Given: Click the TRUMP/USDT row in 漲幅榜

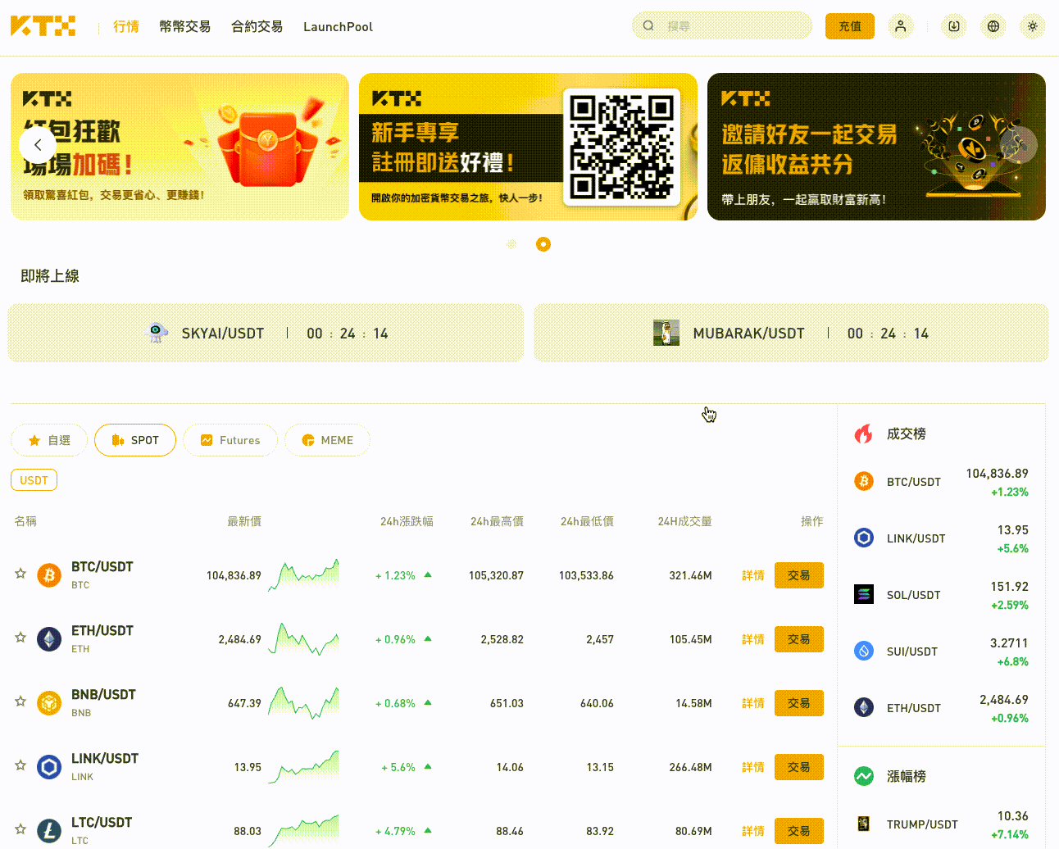Looking at the screenshot, I should (941, 824).
